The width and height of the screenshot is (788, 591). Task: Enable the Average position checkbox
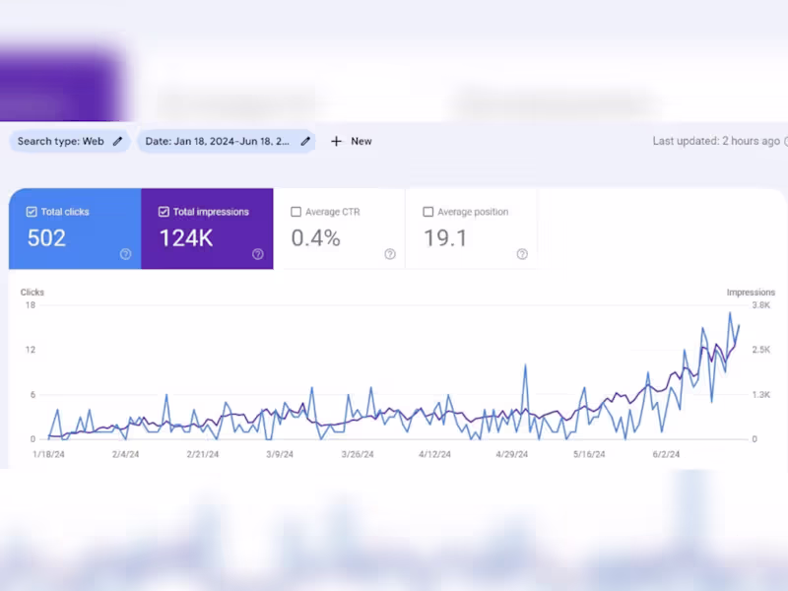tap(428, 212)
